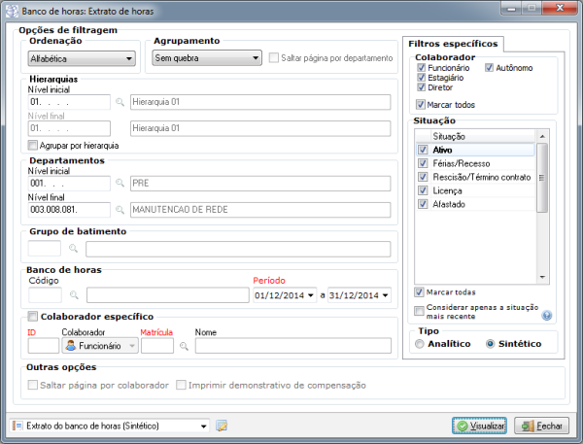
Task: Open the period start date dropdown
Action: (x=311, y=295)
